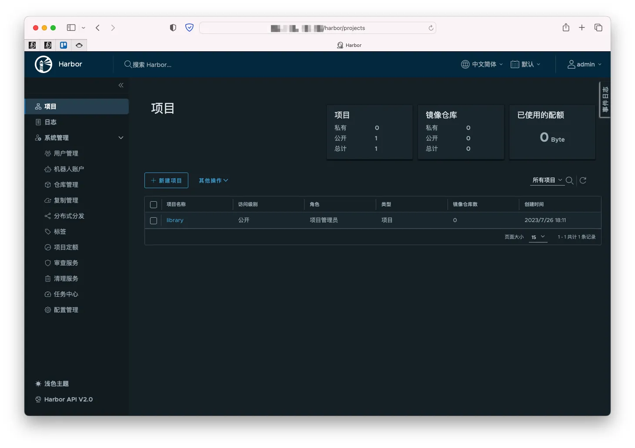Open 复制管理 page

click(x=66, y=200)
